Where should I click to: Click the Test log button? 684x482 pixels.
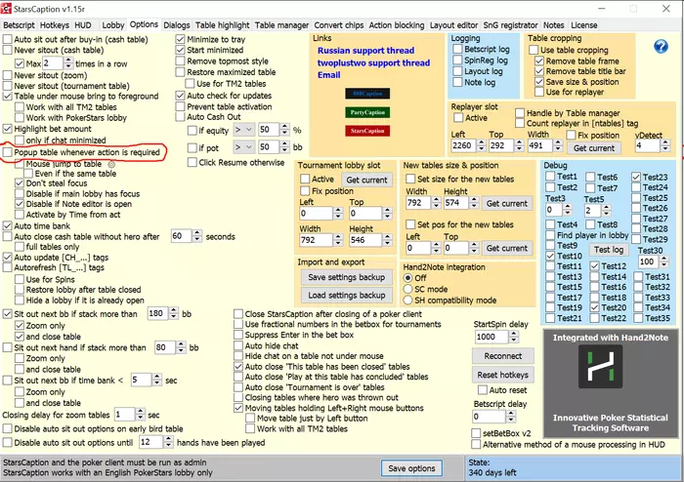coord(609,250)
